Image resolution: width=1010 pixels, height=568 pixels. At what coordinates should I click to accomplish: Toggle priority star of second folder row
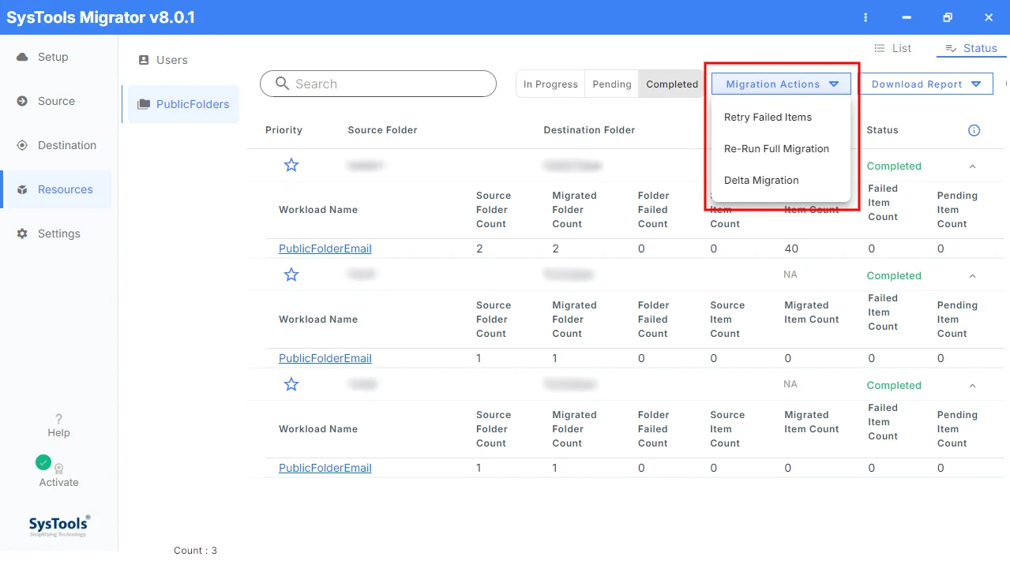tap(291, 275)
